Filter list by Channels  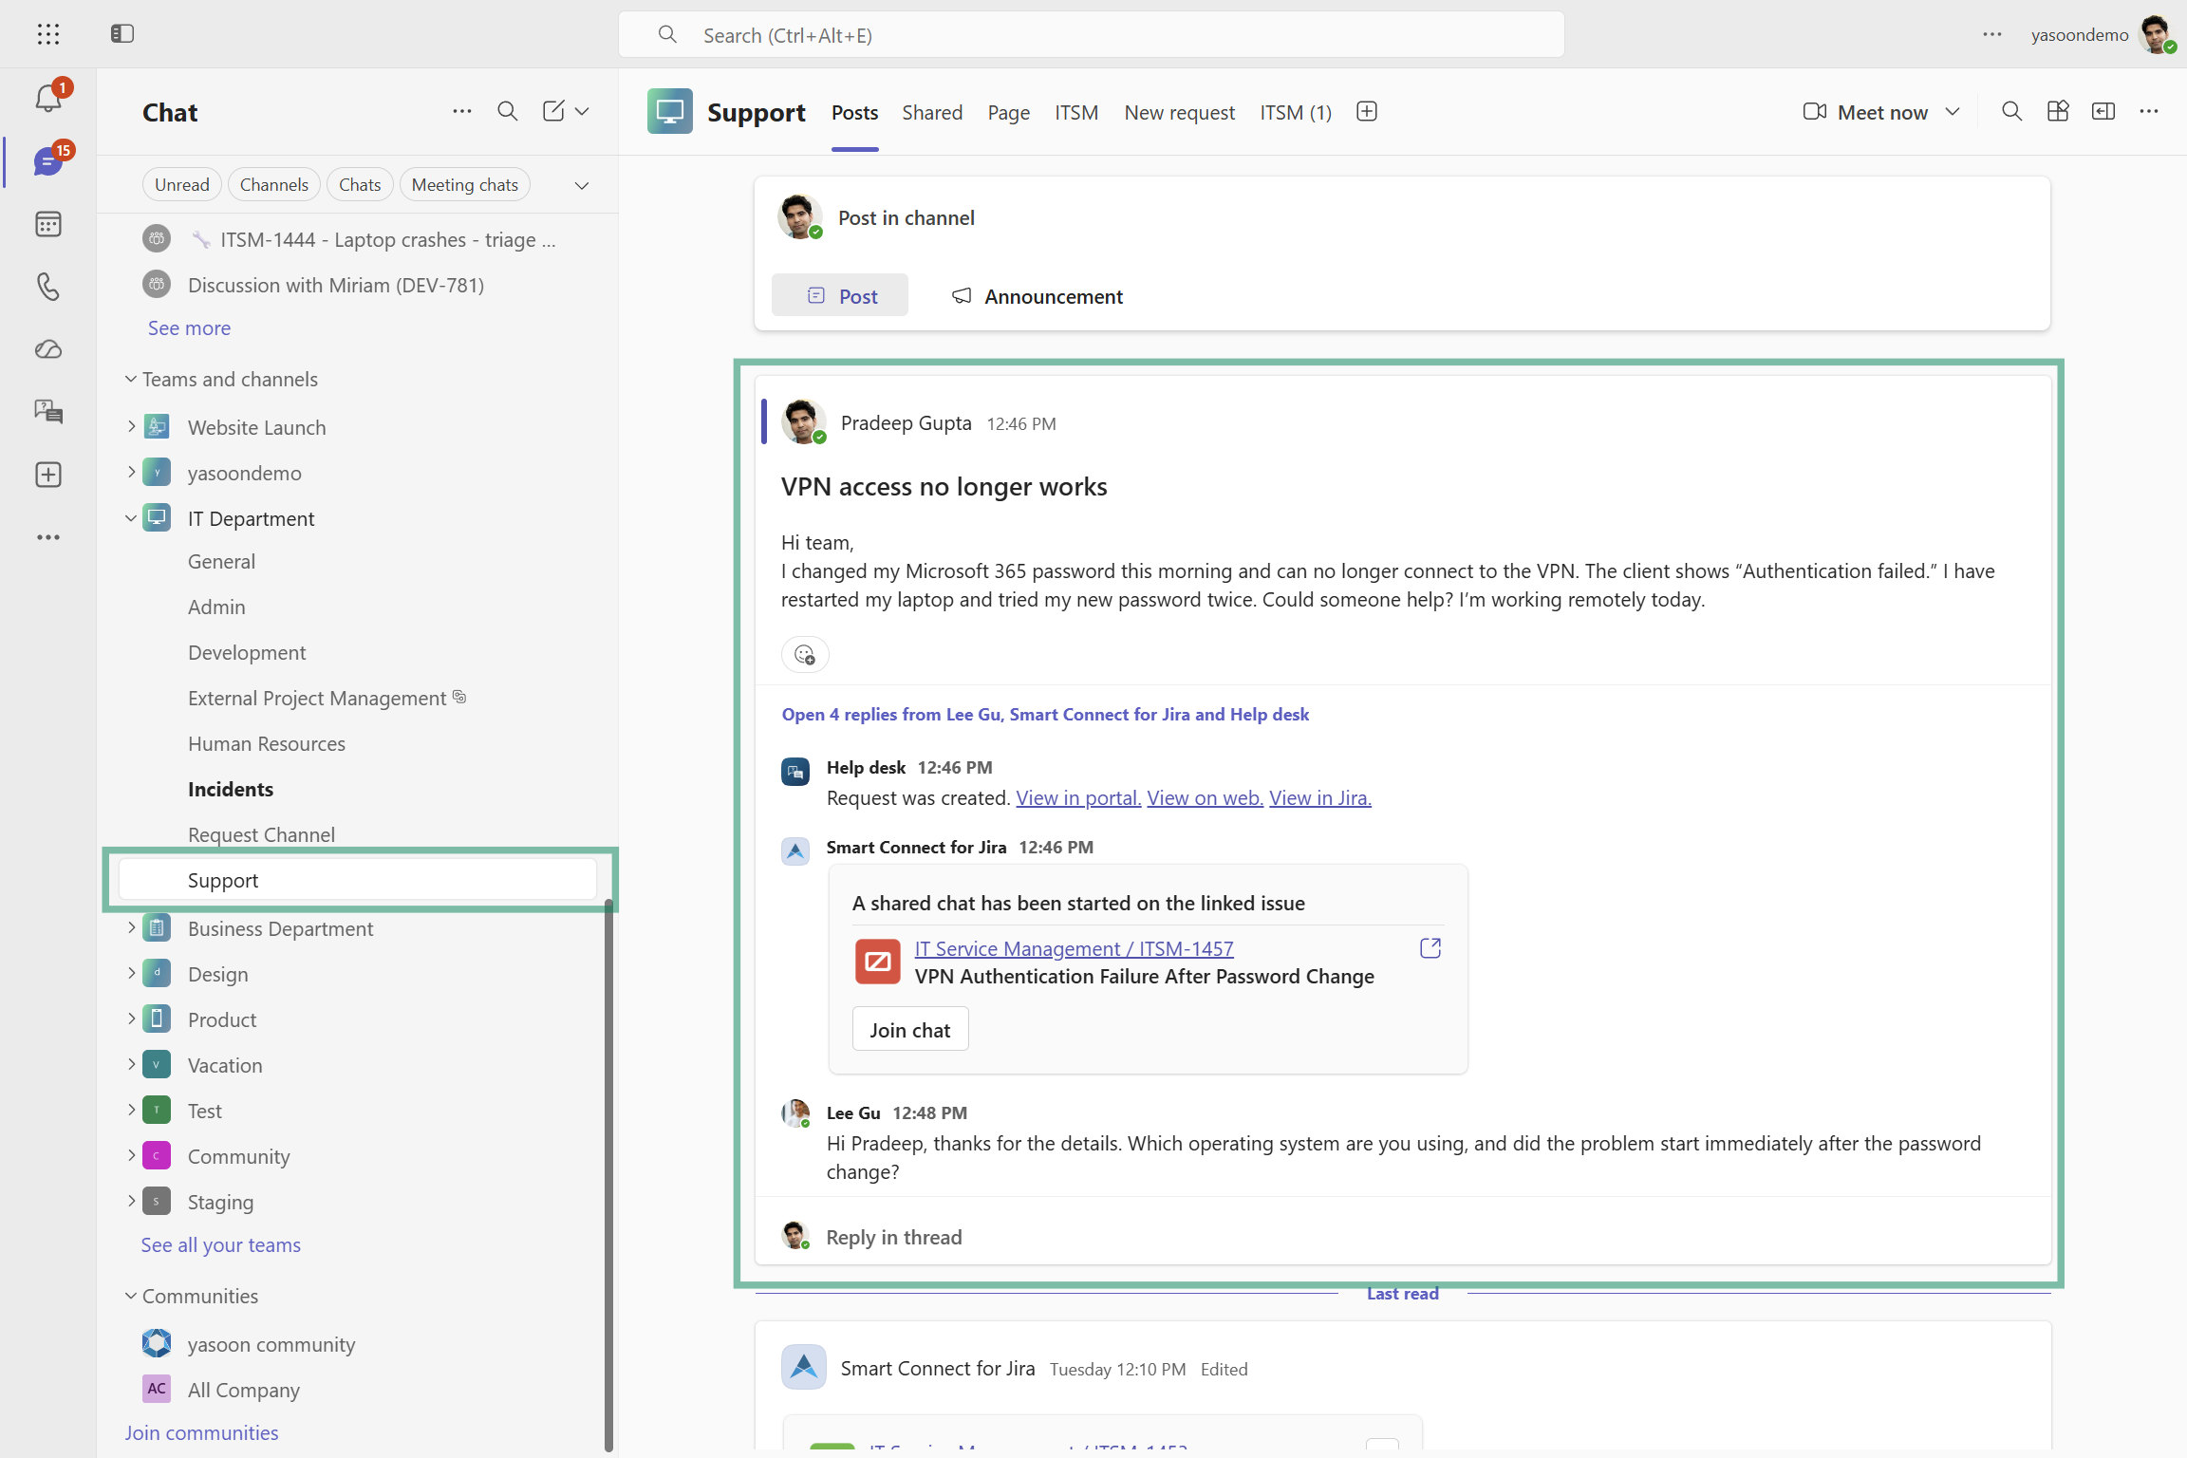point(274,185)
